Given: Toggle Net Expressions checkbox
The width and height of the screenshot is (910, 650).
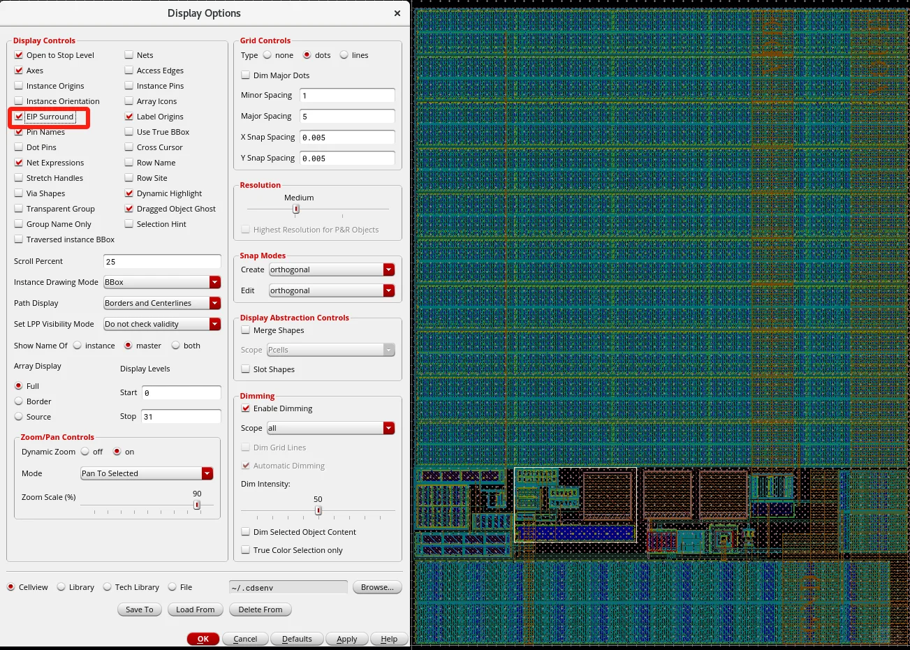Looking at the screenshot, I should click(x=19, y=163).
